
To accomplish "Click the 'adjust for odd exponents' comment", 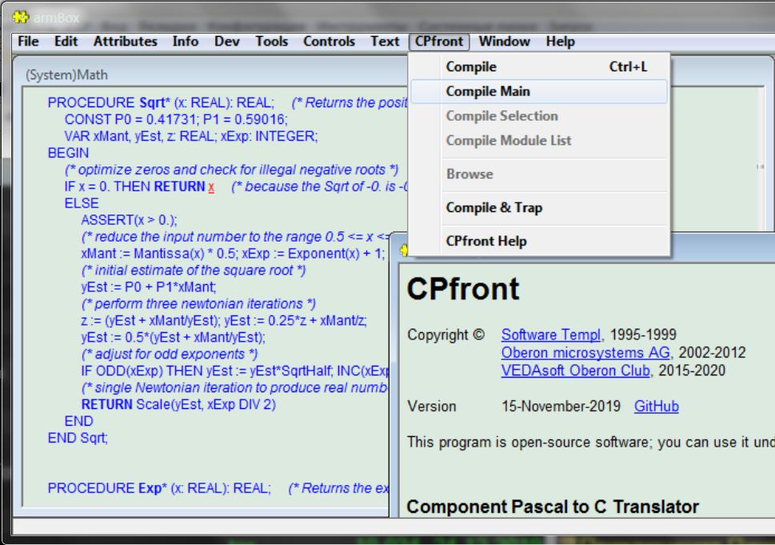I will click(169, 354).
